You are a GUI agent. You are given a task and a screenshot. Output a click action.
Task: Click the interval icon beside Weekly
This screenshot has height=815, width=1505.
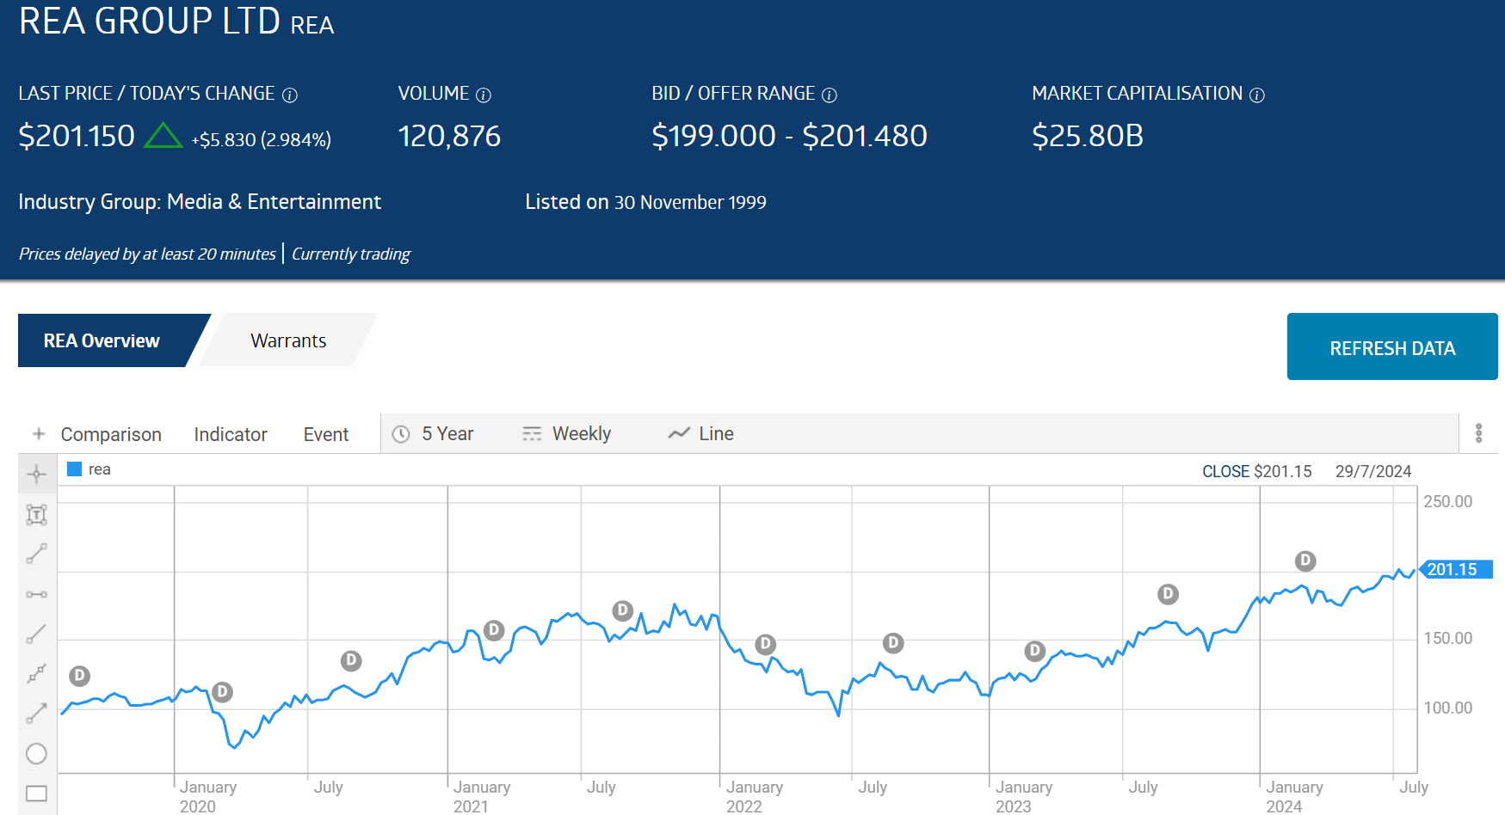[x=532, y=434]
